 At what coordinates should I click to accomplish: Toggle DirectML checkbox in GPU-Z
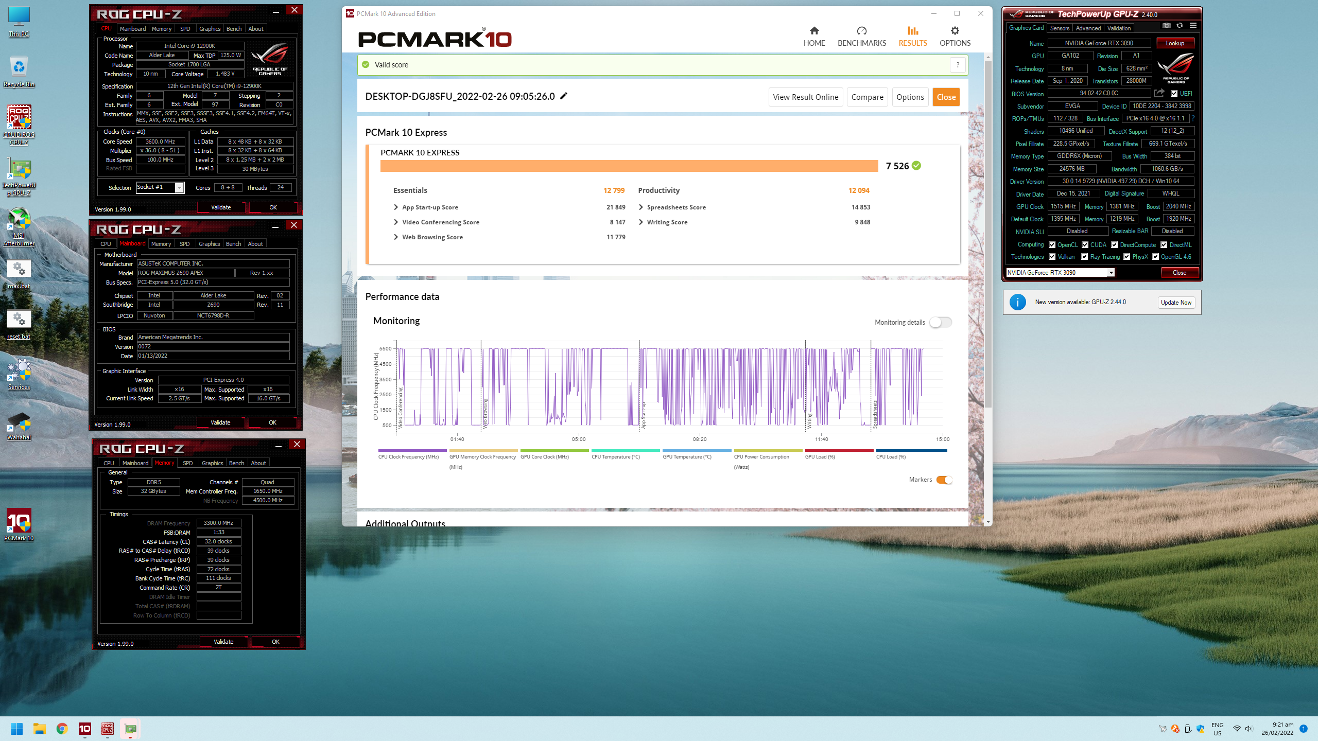(x=1164, y=245)
